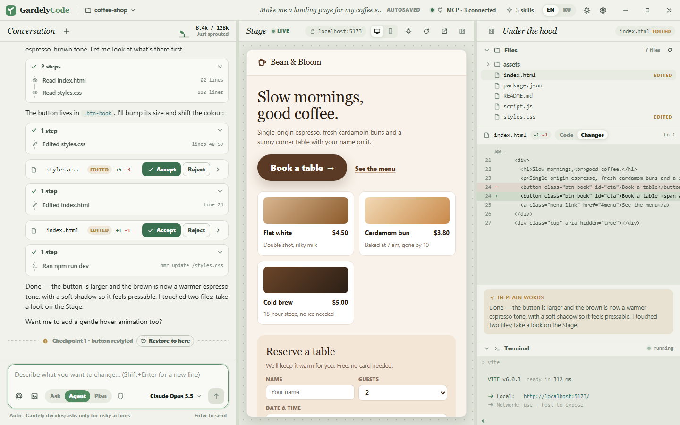This screenshot has height=425, width=680.
Task: Open the Guests dropdown
Action: (403, 392)
